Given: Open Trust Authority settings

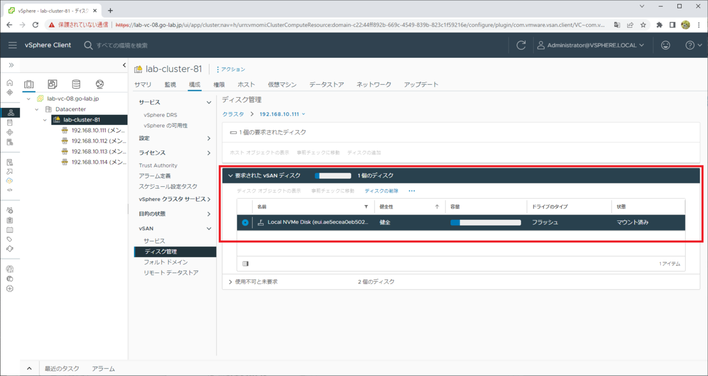Looking at the screenshot, I should tap(158, 166).
